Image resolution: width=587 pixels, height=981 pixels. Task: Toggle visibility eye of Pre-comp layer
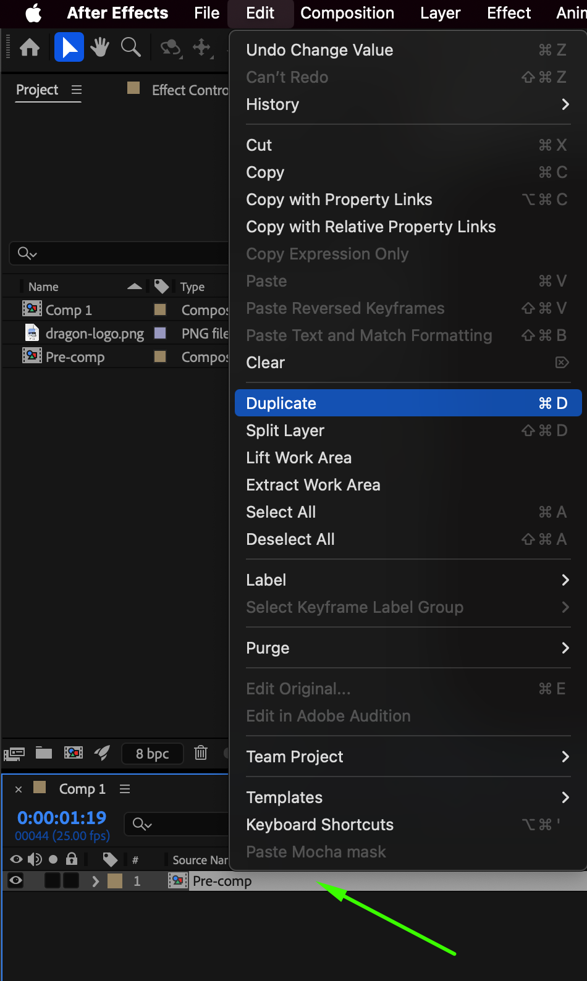(x=16, y=881)
